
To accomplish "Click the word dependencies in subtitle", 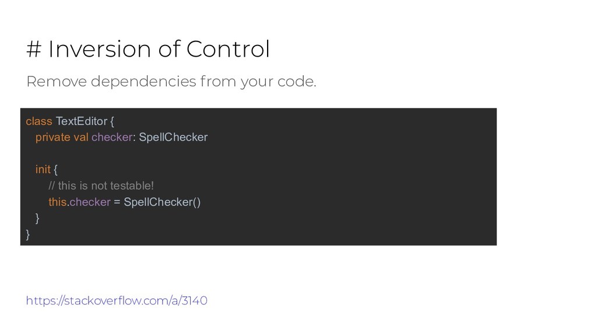I will click(143, 82).
